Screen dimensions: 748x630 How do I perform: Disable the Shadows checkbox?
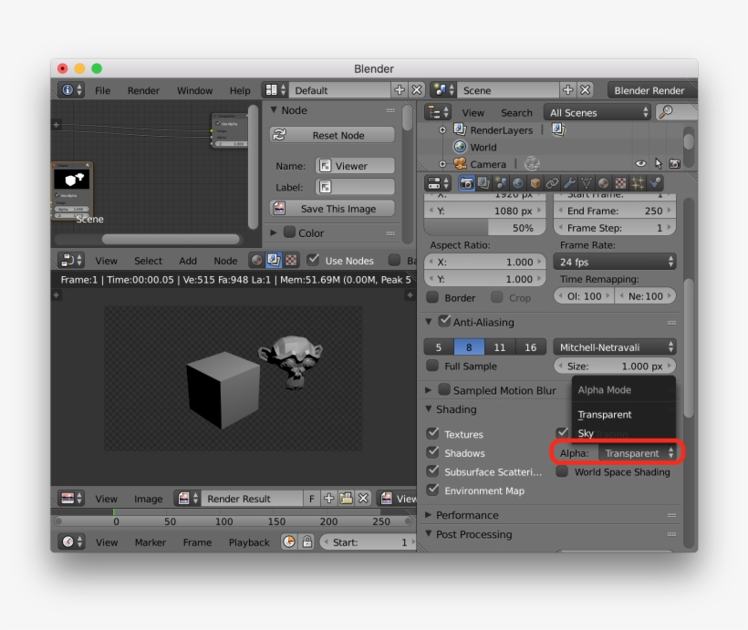[x=432, y=452]
